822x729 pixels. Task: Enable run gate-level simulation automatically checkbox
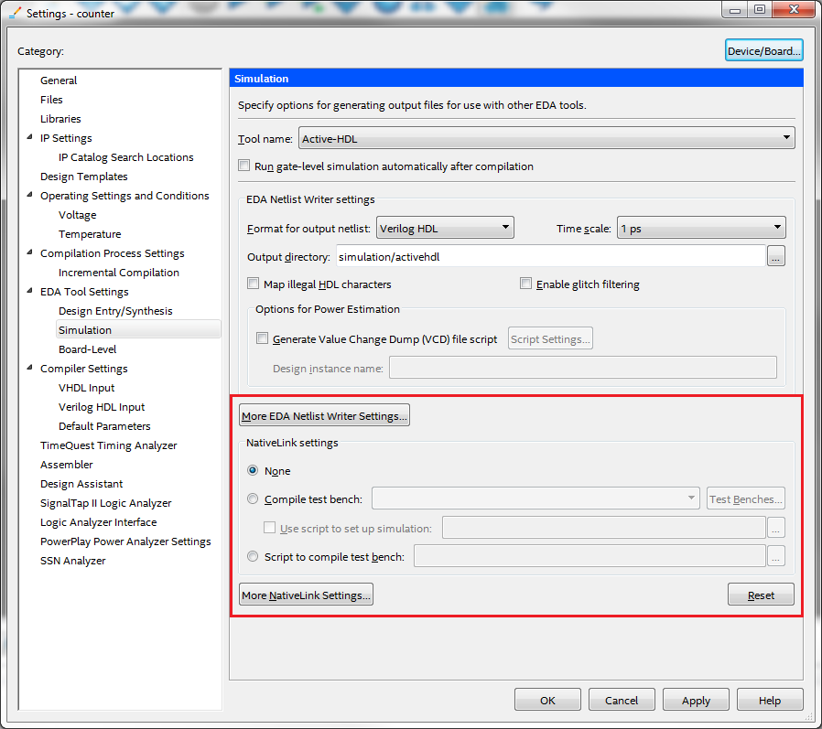(243, 166)
